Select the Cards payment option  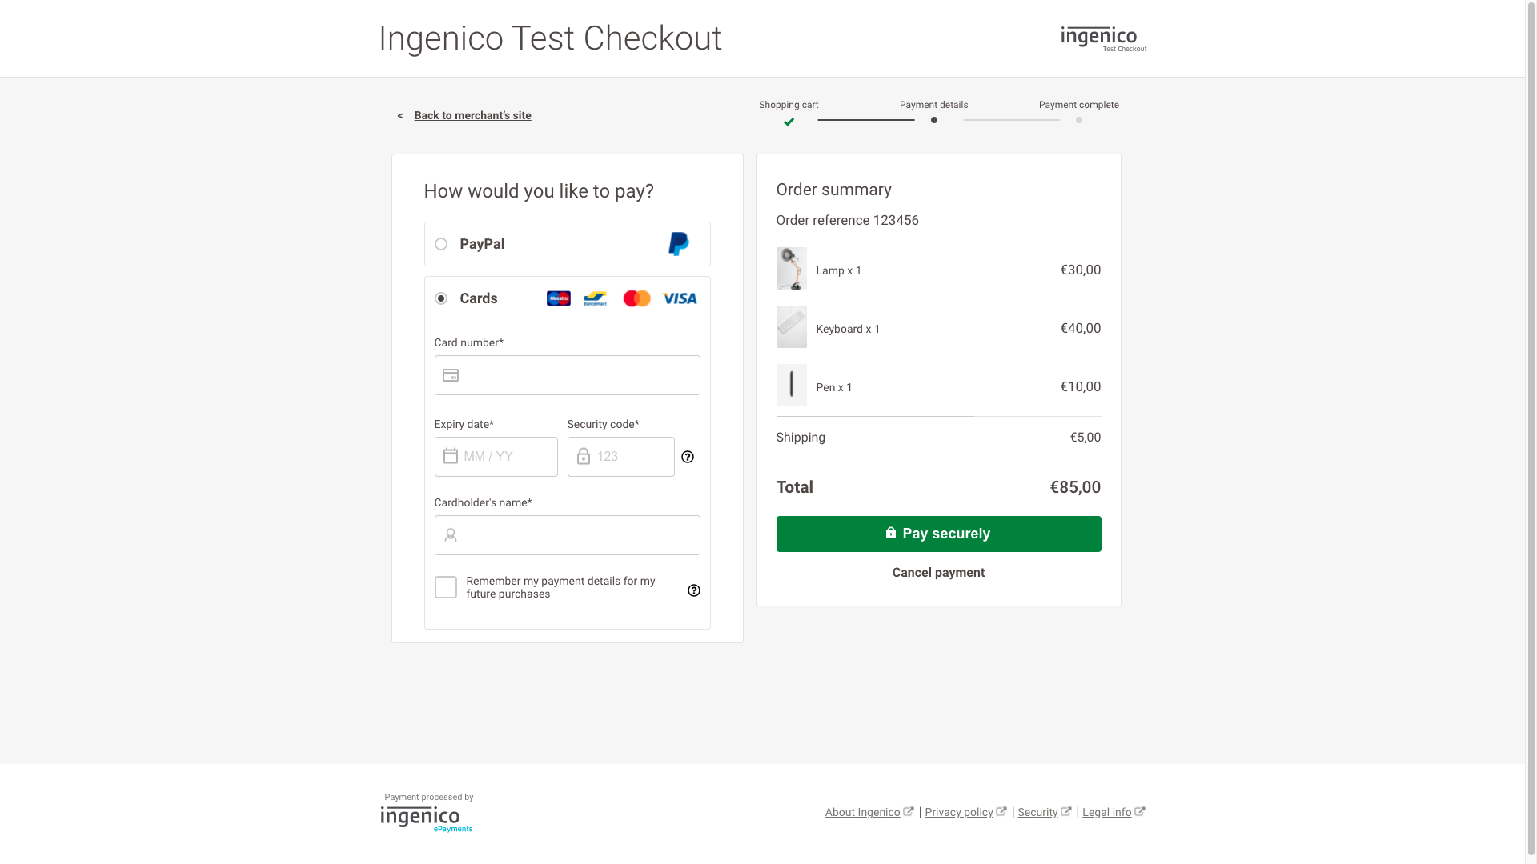(x=441, y=298)
